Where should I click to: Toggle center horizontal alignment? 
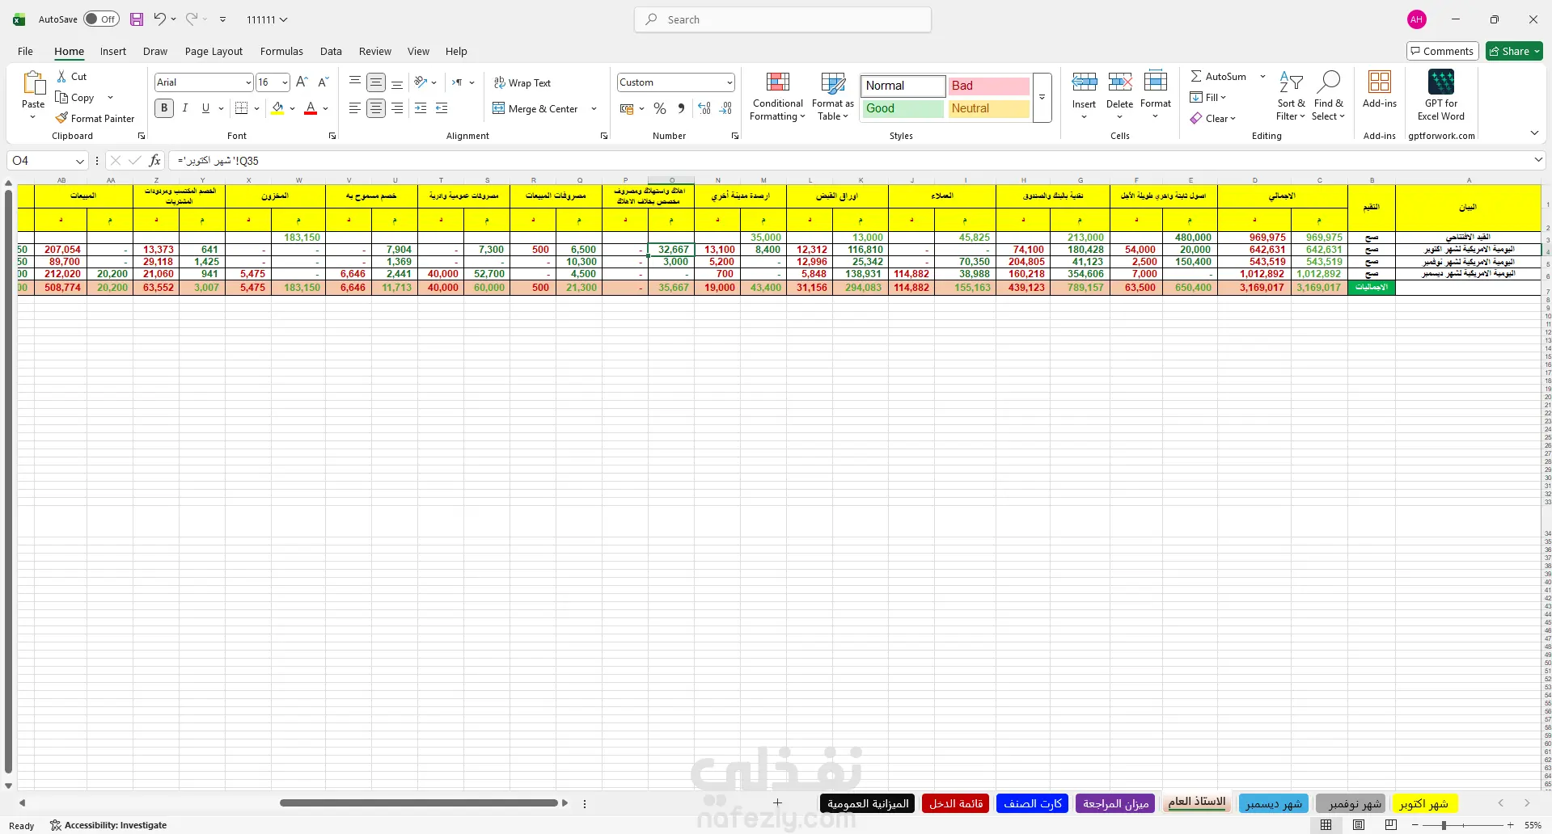click(x=376, y=107)
